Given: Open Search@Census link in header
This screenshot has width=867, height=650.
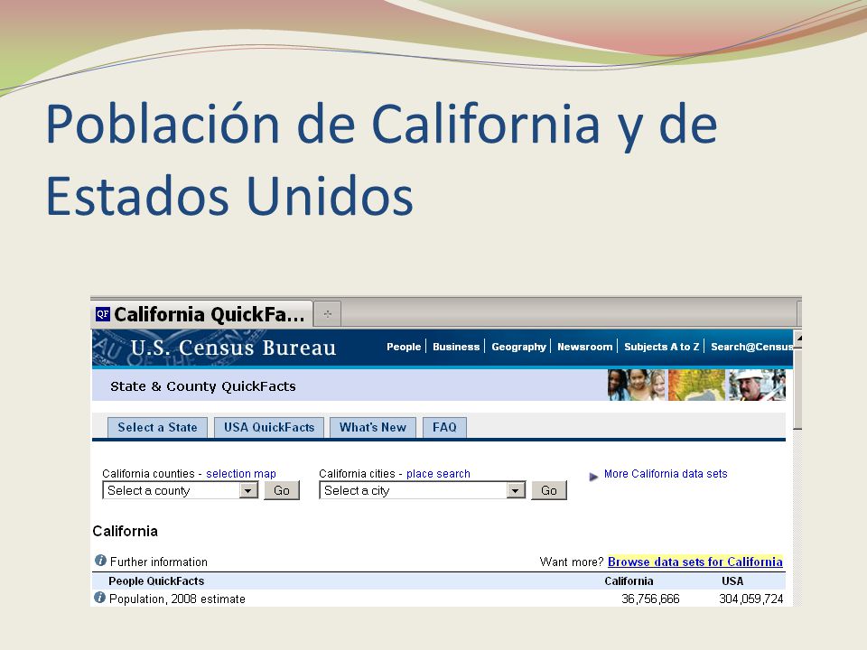Looking at the screenshot, I should pyautogui.click(x=752, y=347).
